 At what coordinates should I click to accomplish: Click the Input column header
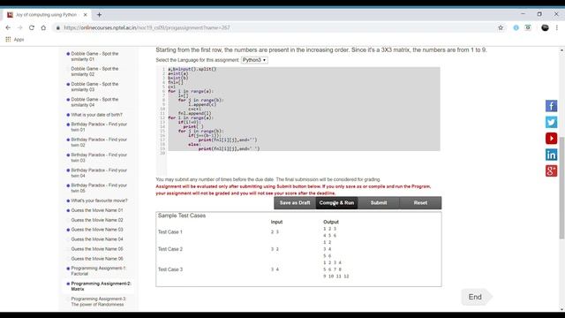pyautogui.click(x=276, y=222)
